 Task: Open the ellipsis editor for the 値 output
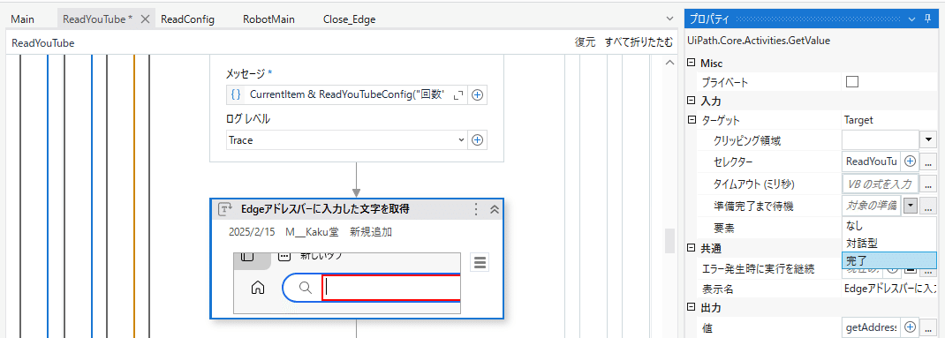coord(928,327)
